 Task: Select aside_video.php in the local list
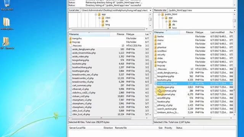[80, 57]
